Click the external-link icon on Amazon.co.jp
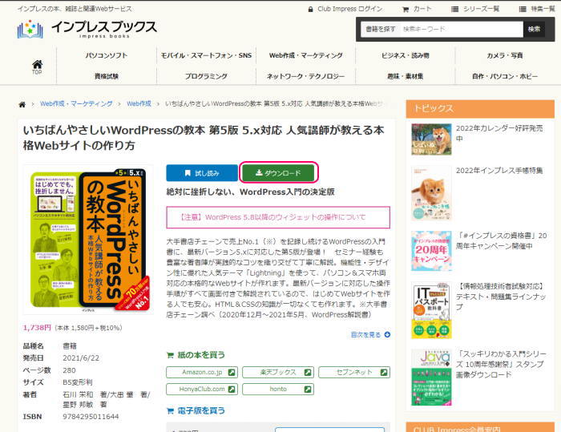This screenshot has height=432, width=561. 232,372
